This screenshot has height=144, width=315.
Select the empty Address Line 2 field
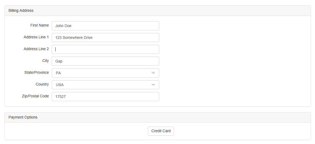(x=105, y=49)
